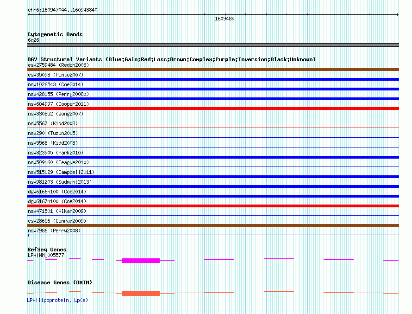Open variant nsv515029 (Campbell2011) label
Screen dimensions: 412x314
point(61,172)
